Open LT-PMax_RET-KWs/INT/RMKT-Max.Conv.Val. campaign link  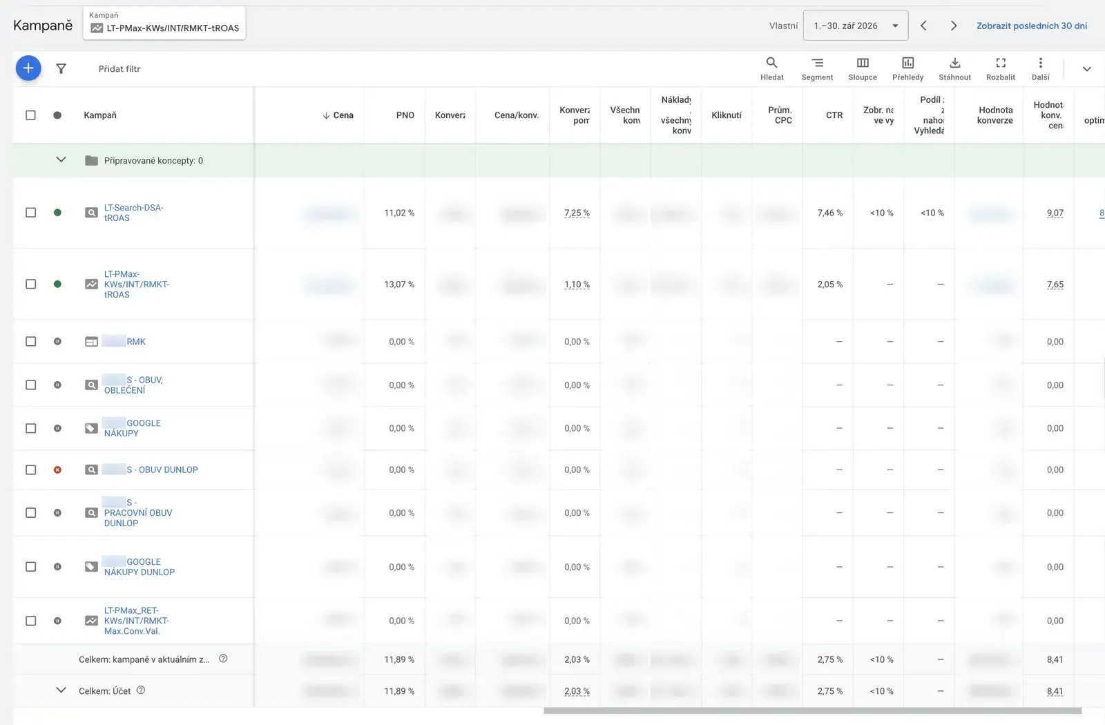click(137, 621)
